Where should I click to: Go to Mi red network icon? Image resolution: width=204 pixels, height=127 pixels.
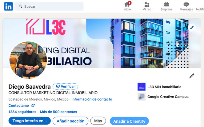tap(147, 4)
